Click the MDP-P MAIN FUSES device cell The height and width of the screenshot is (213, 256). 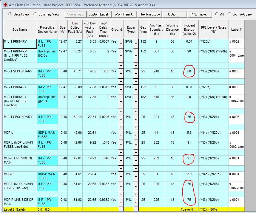click(x=47, y=176)
